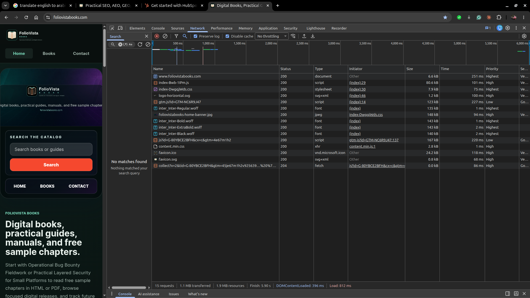This screenshot has height=298, width=530.
Task: Toggle the network filter funnel icon
Action: [x=176, y=36]
